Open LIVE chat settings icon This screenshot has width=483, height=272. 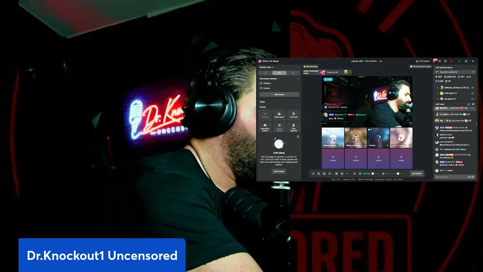click(469, 104)
